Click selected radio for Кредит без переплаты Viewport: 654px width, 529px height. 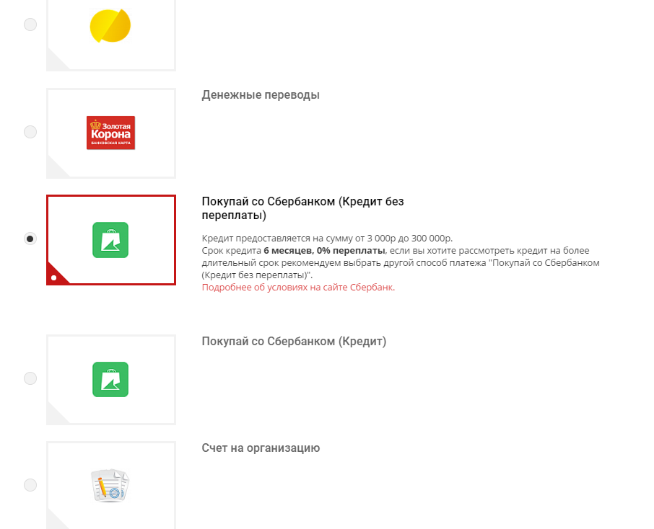click(30, 239)
